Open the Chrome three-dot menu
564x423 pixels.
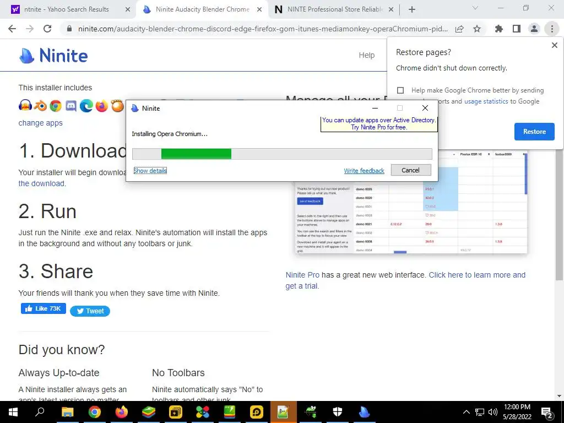[x=552, y=29]
